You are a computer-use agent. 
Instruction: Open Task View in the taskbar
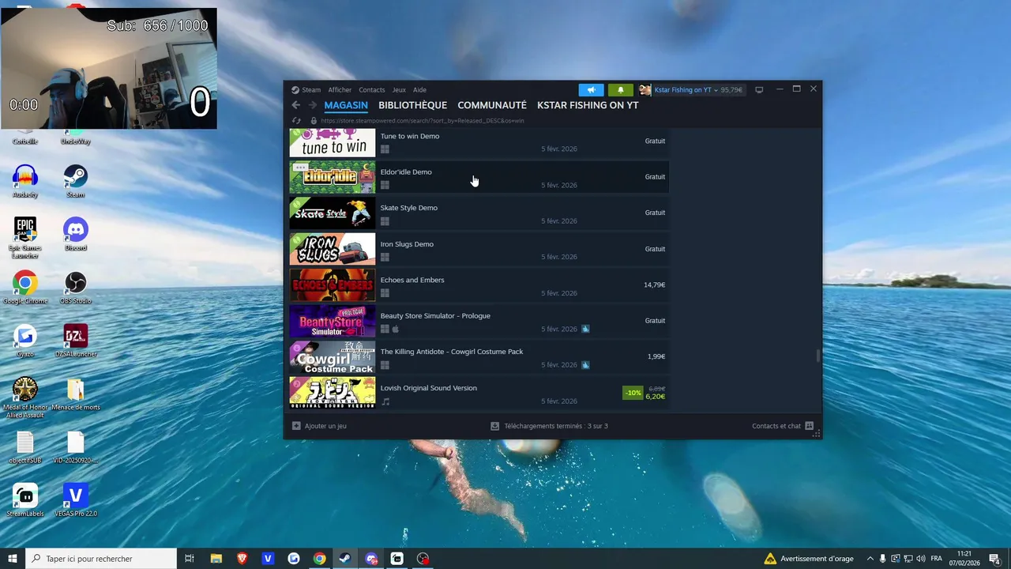190,558
